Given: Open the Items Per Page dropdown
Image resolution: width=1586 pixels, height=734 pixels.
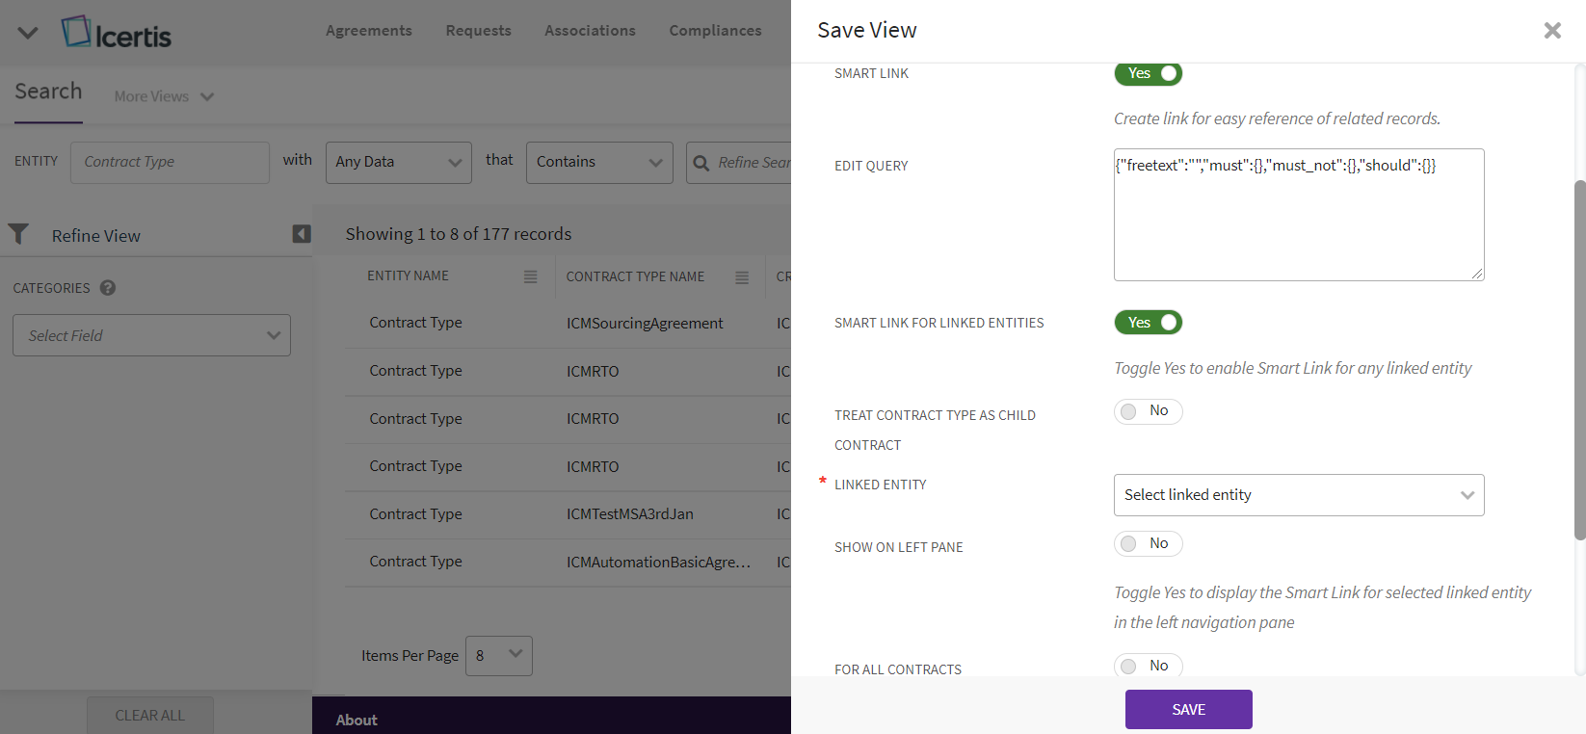Looking at the screenshot, I should coord(498,656).
